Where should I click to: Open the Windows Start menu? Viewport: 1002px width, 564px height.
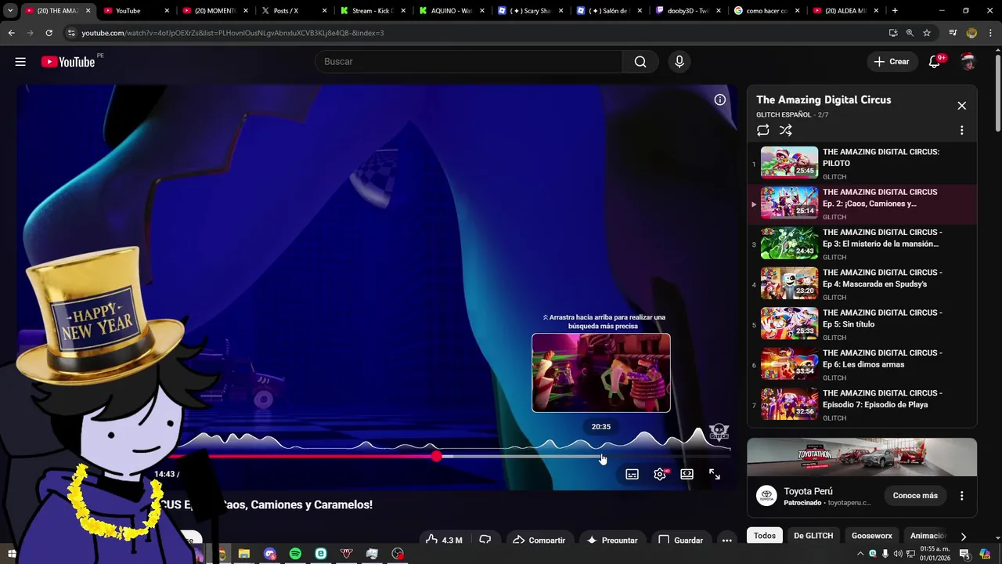tap(11, 555)
